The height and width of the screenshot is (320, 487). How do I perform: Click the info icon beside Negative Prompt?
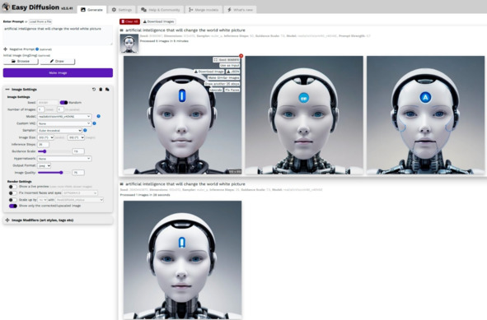37,49
